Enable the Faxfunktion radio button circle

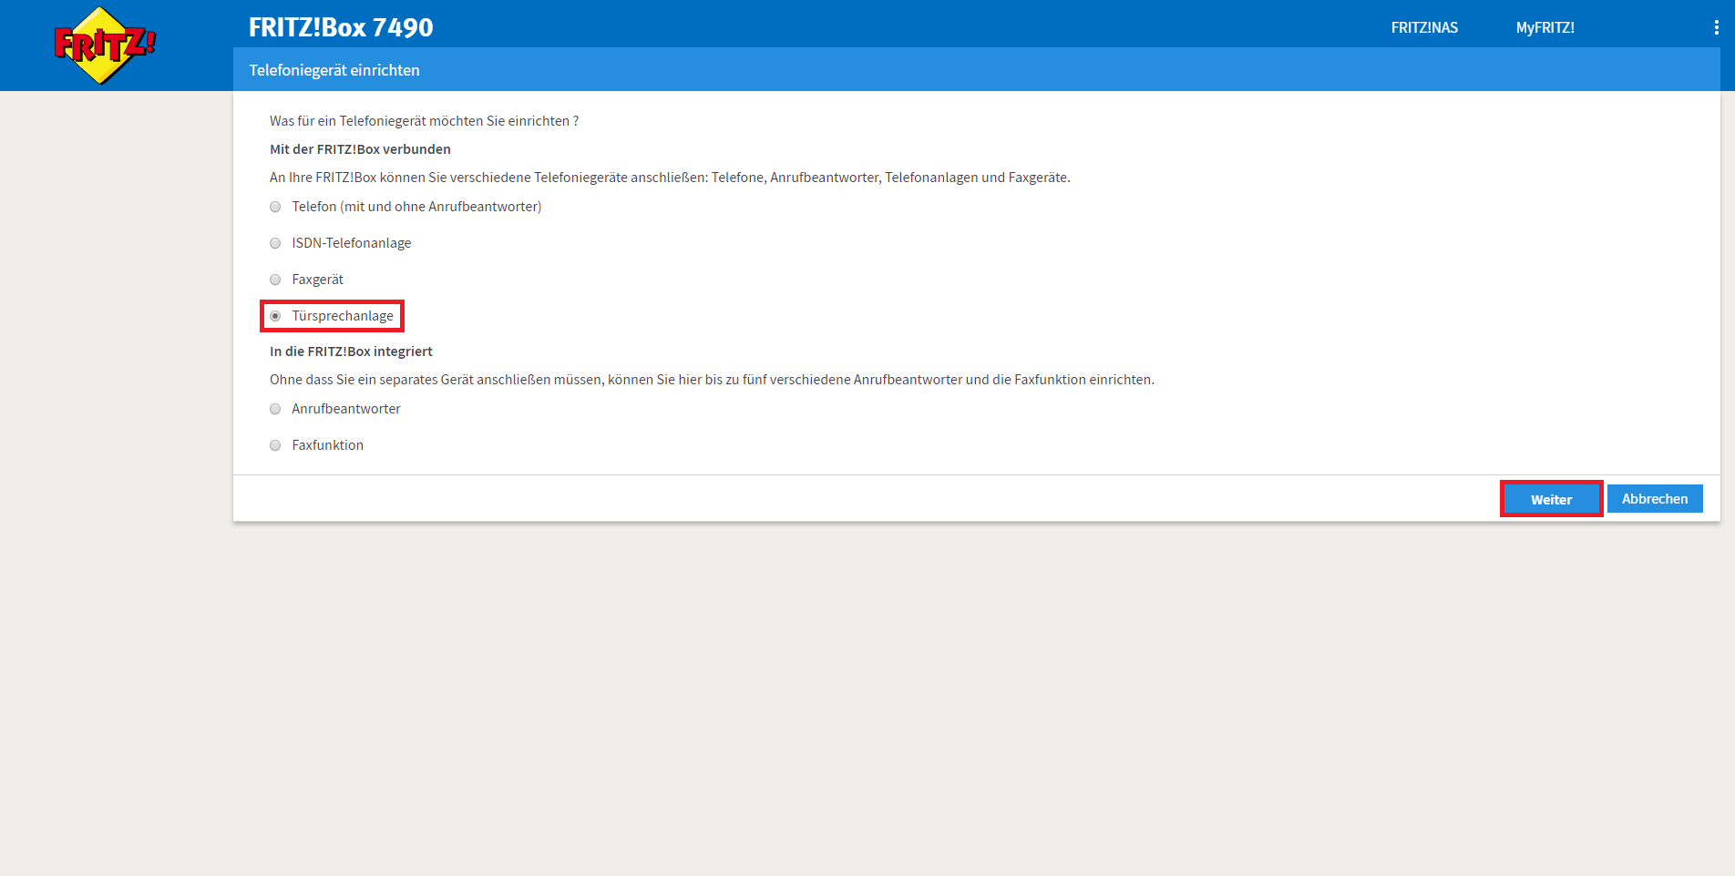click(275, 445)
